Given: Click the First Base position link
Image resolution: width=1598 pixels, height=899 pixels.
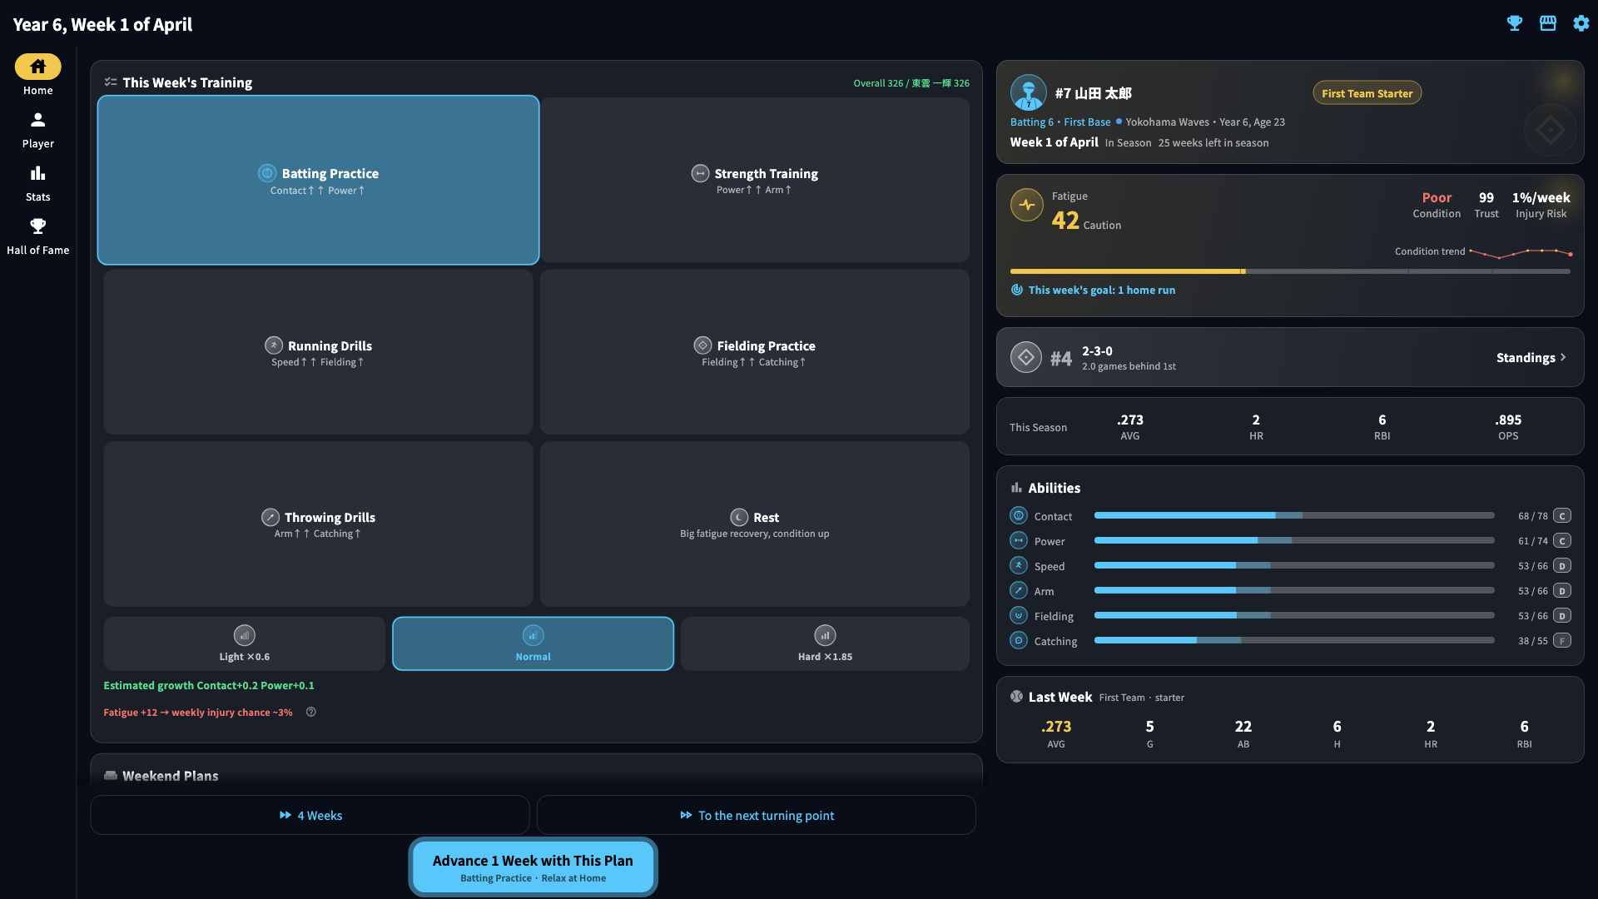Looking at the screenshot, I should [1087, 122].
